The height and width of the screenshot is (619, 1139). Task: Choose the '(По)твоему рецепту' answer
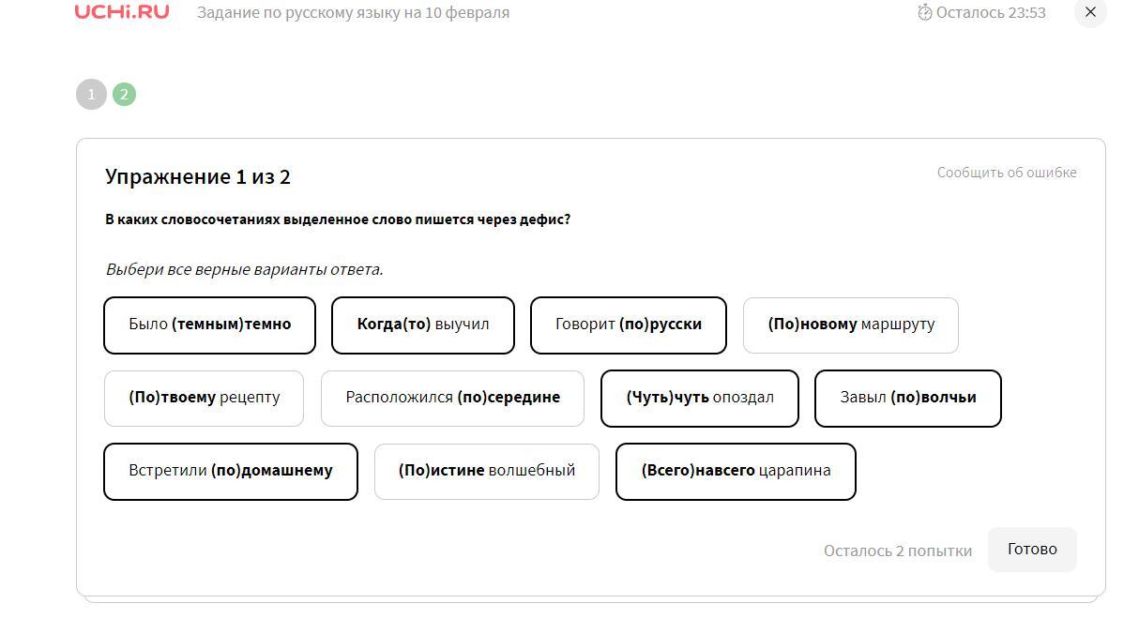(205, 398)
